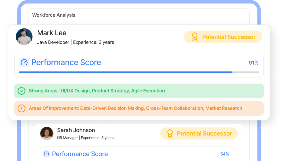Click the 91% score value
This screenshot has height=161, width=281.
(x=253, y=63)
